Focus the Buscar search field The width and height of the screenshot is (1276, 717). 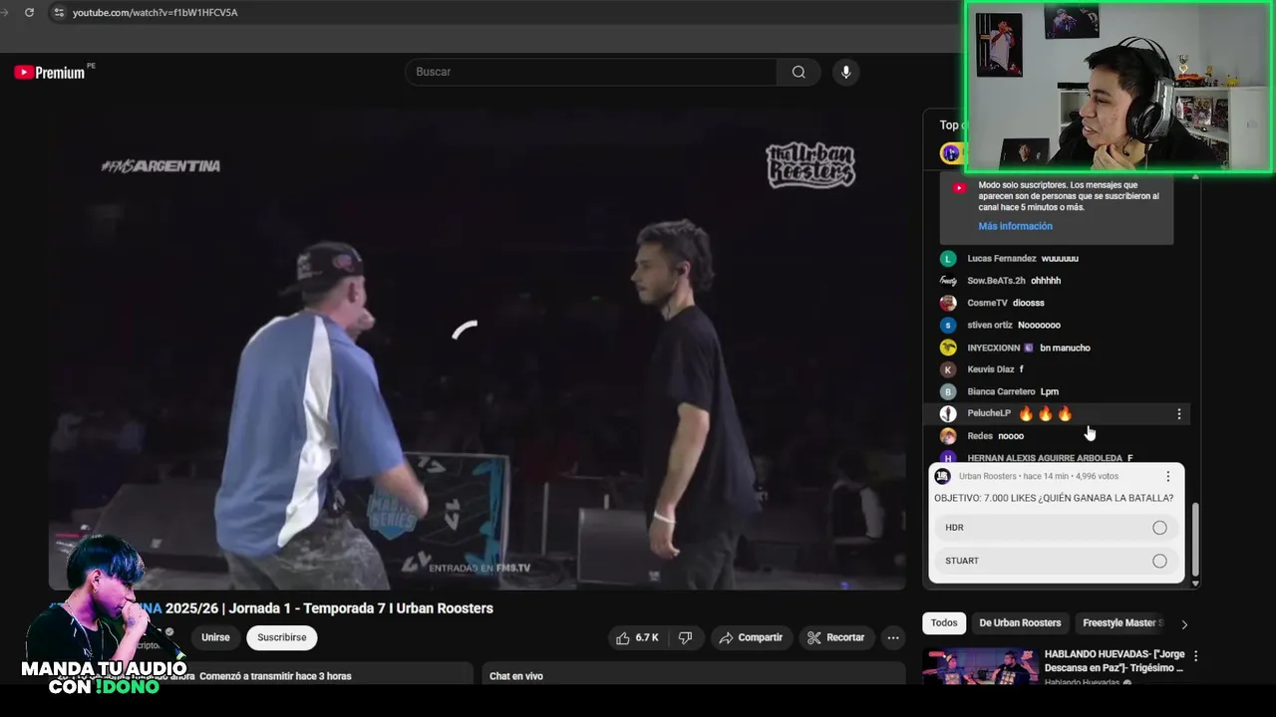[x=590, y=72]
